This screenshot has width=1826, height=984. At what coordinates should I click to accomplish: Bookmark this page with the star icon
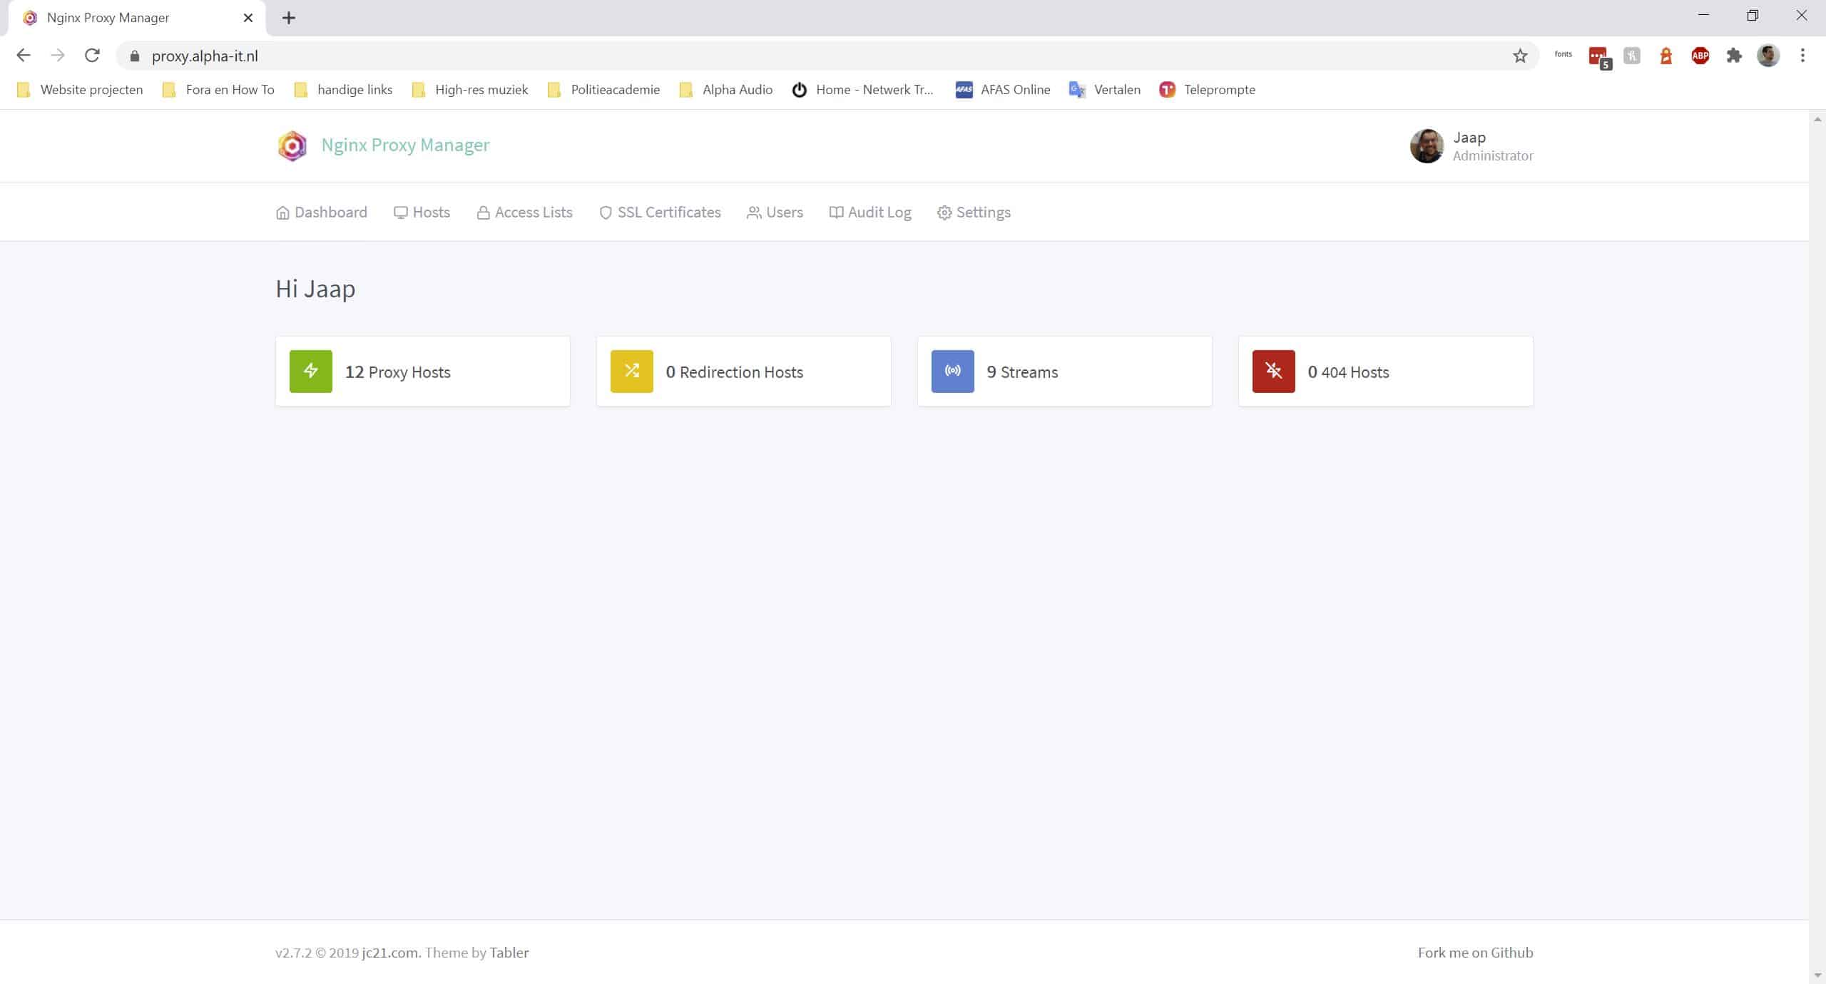[x=1520, y=56]
